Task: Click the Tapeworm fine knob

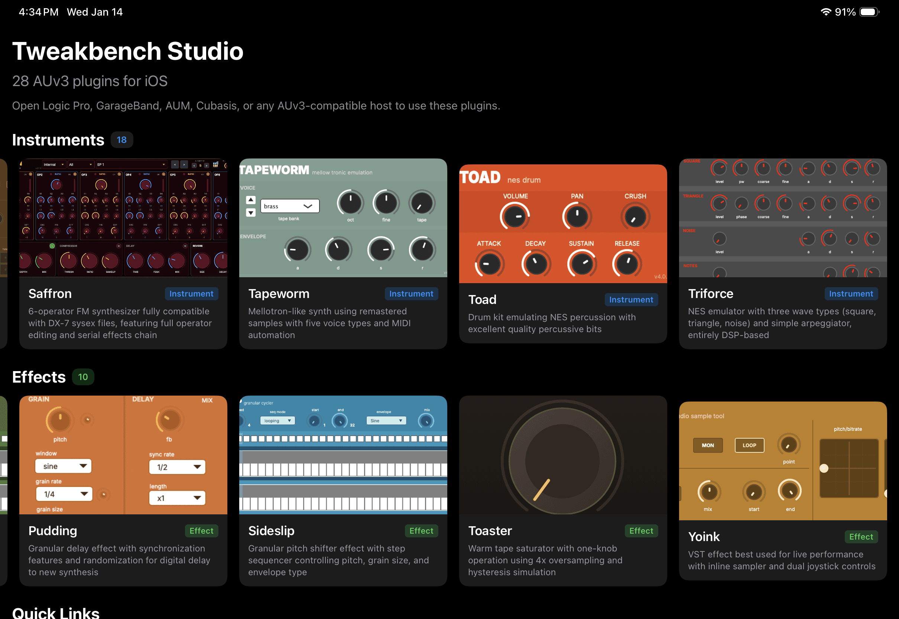Action: pos(386,203)
